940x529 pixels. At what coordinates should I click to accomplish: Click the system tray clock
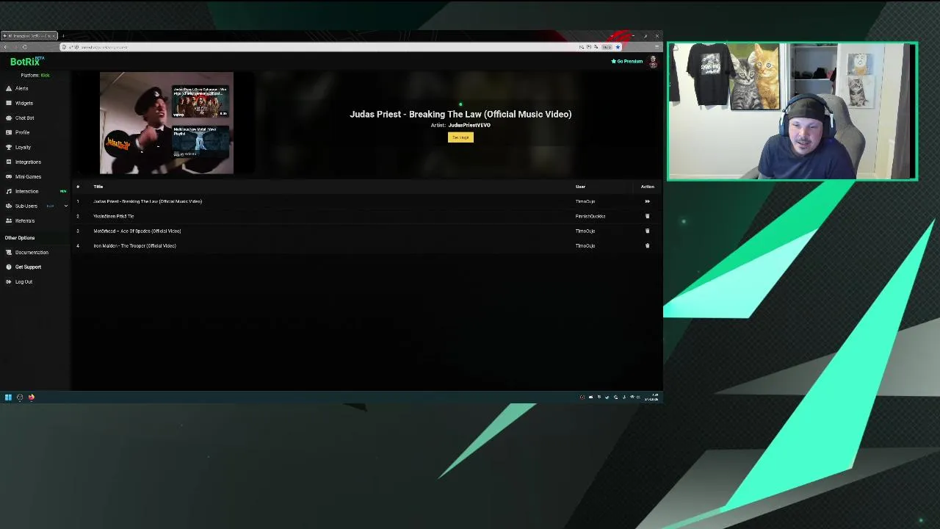[x=651, y=397]
